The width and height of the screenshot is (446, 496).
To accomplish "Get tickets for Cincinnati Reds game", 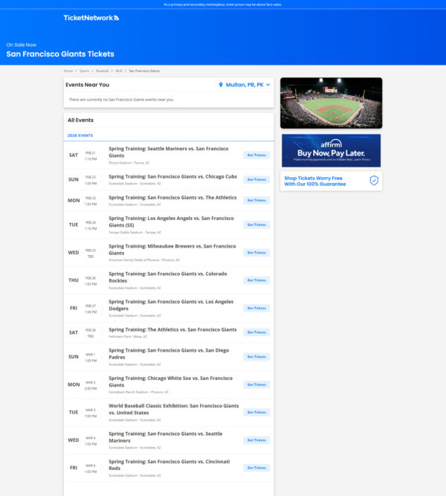I will click(x=256, y=468).
